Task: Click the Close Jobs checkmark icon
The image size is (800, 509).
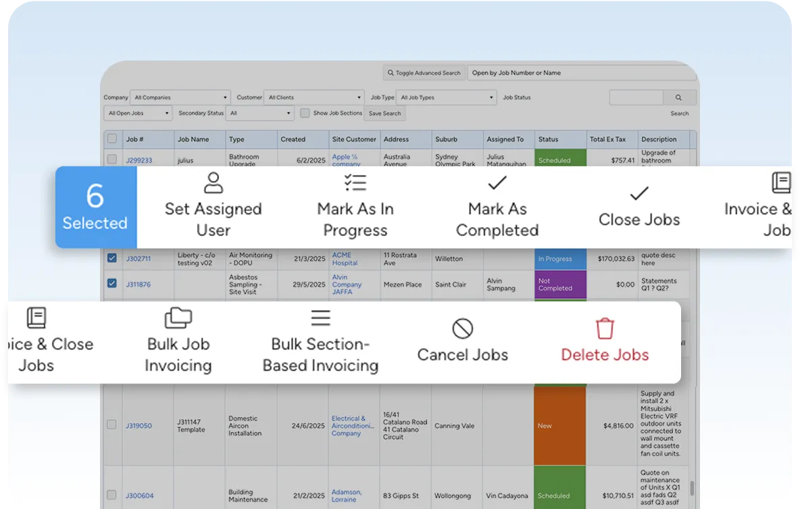Action: [639, 193]
